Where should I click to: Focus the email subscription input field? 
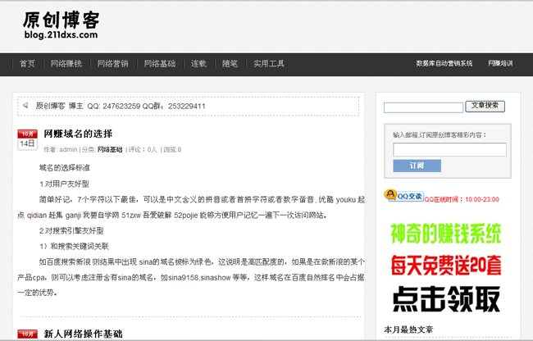pyautogui.click(x=449, y=149)
